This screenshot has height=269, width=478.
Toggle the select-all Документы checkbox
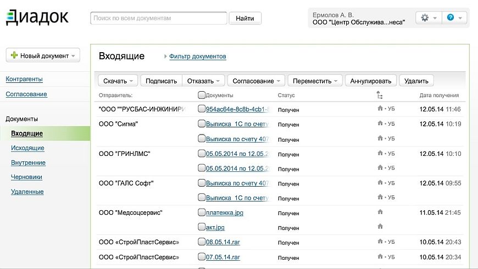tap(202, 95)
